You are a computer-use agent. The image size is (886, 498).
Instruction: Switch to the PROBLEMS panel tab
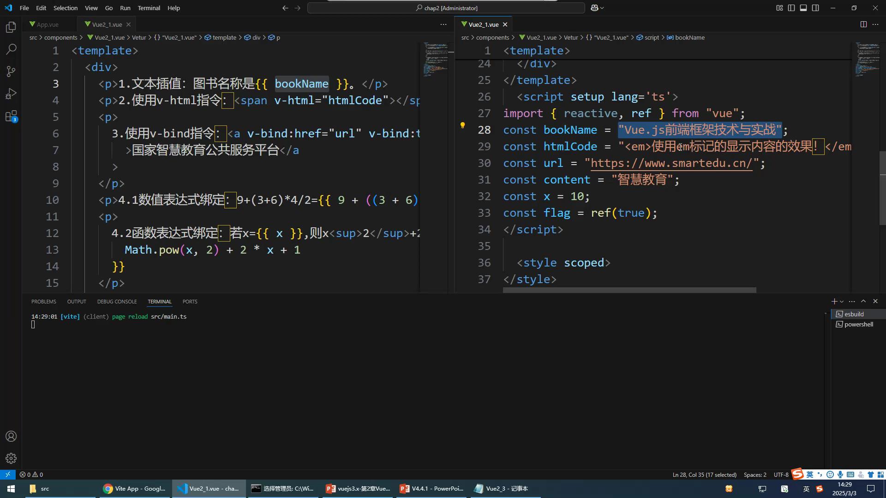click(43, 302)
